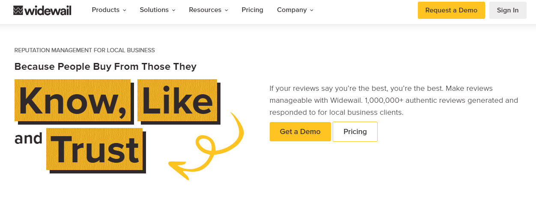Viewport: 536px width, 200px height.
Task: Open the Resources menu
Action: click(x=205, y=10)
